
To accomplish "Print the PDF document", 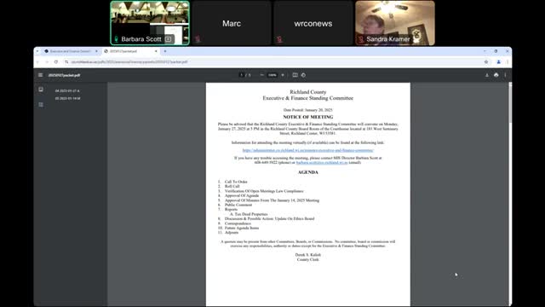I will (496, 75).
